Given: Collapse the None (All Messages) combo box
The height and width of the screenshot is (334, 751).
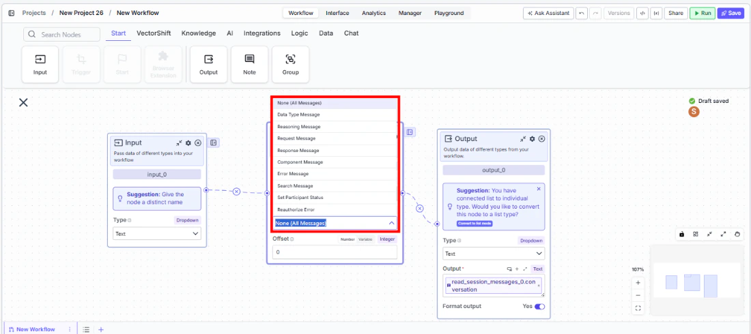Looking at the screenshot, I should tap(391, 224).
